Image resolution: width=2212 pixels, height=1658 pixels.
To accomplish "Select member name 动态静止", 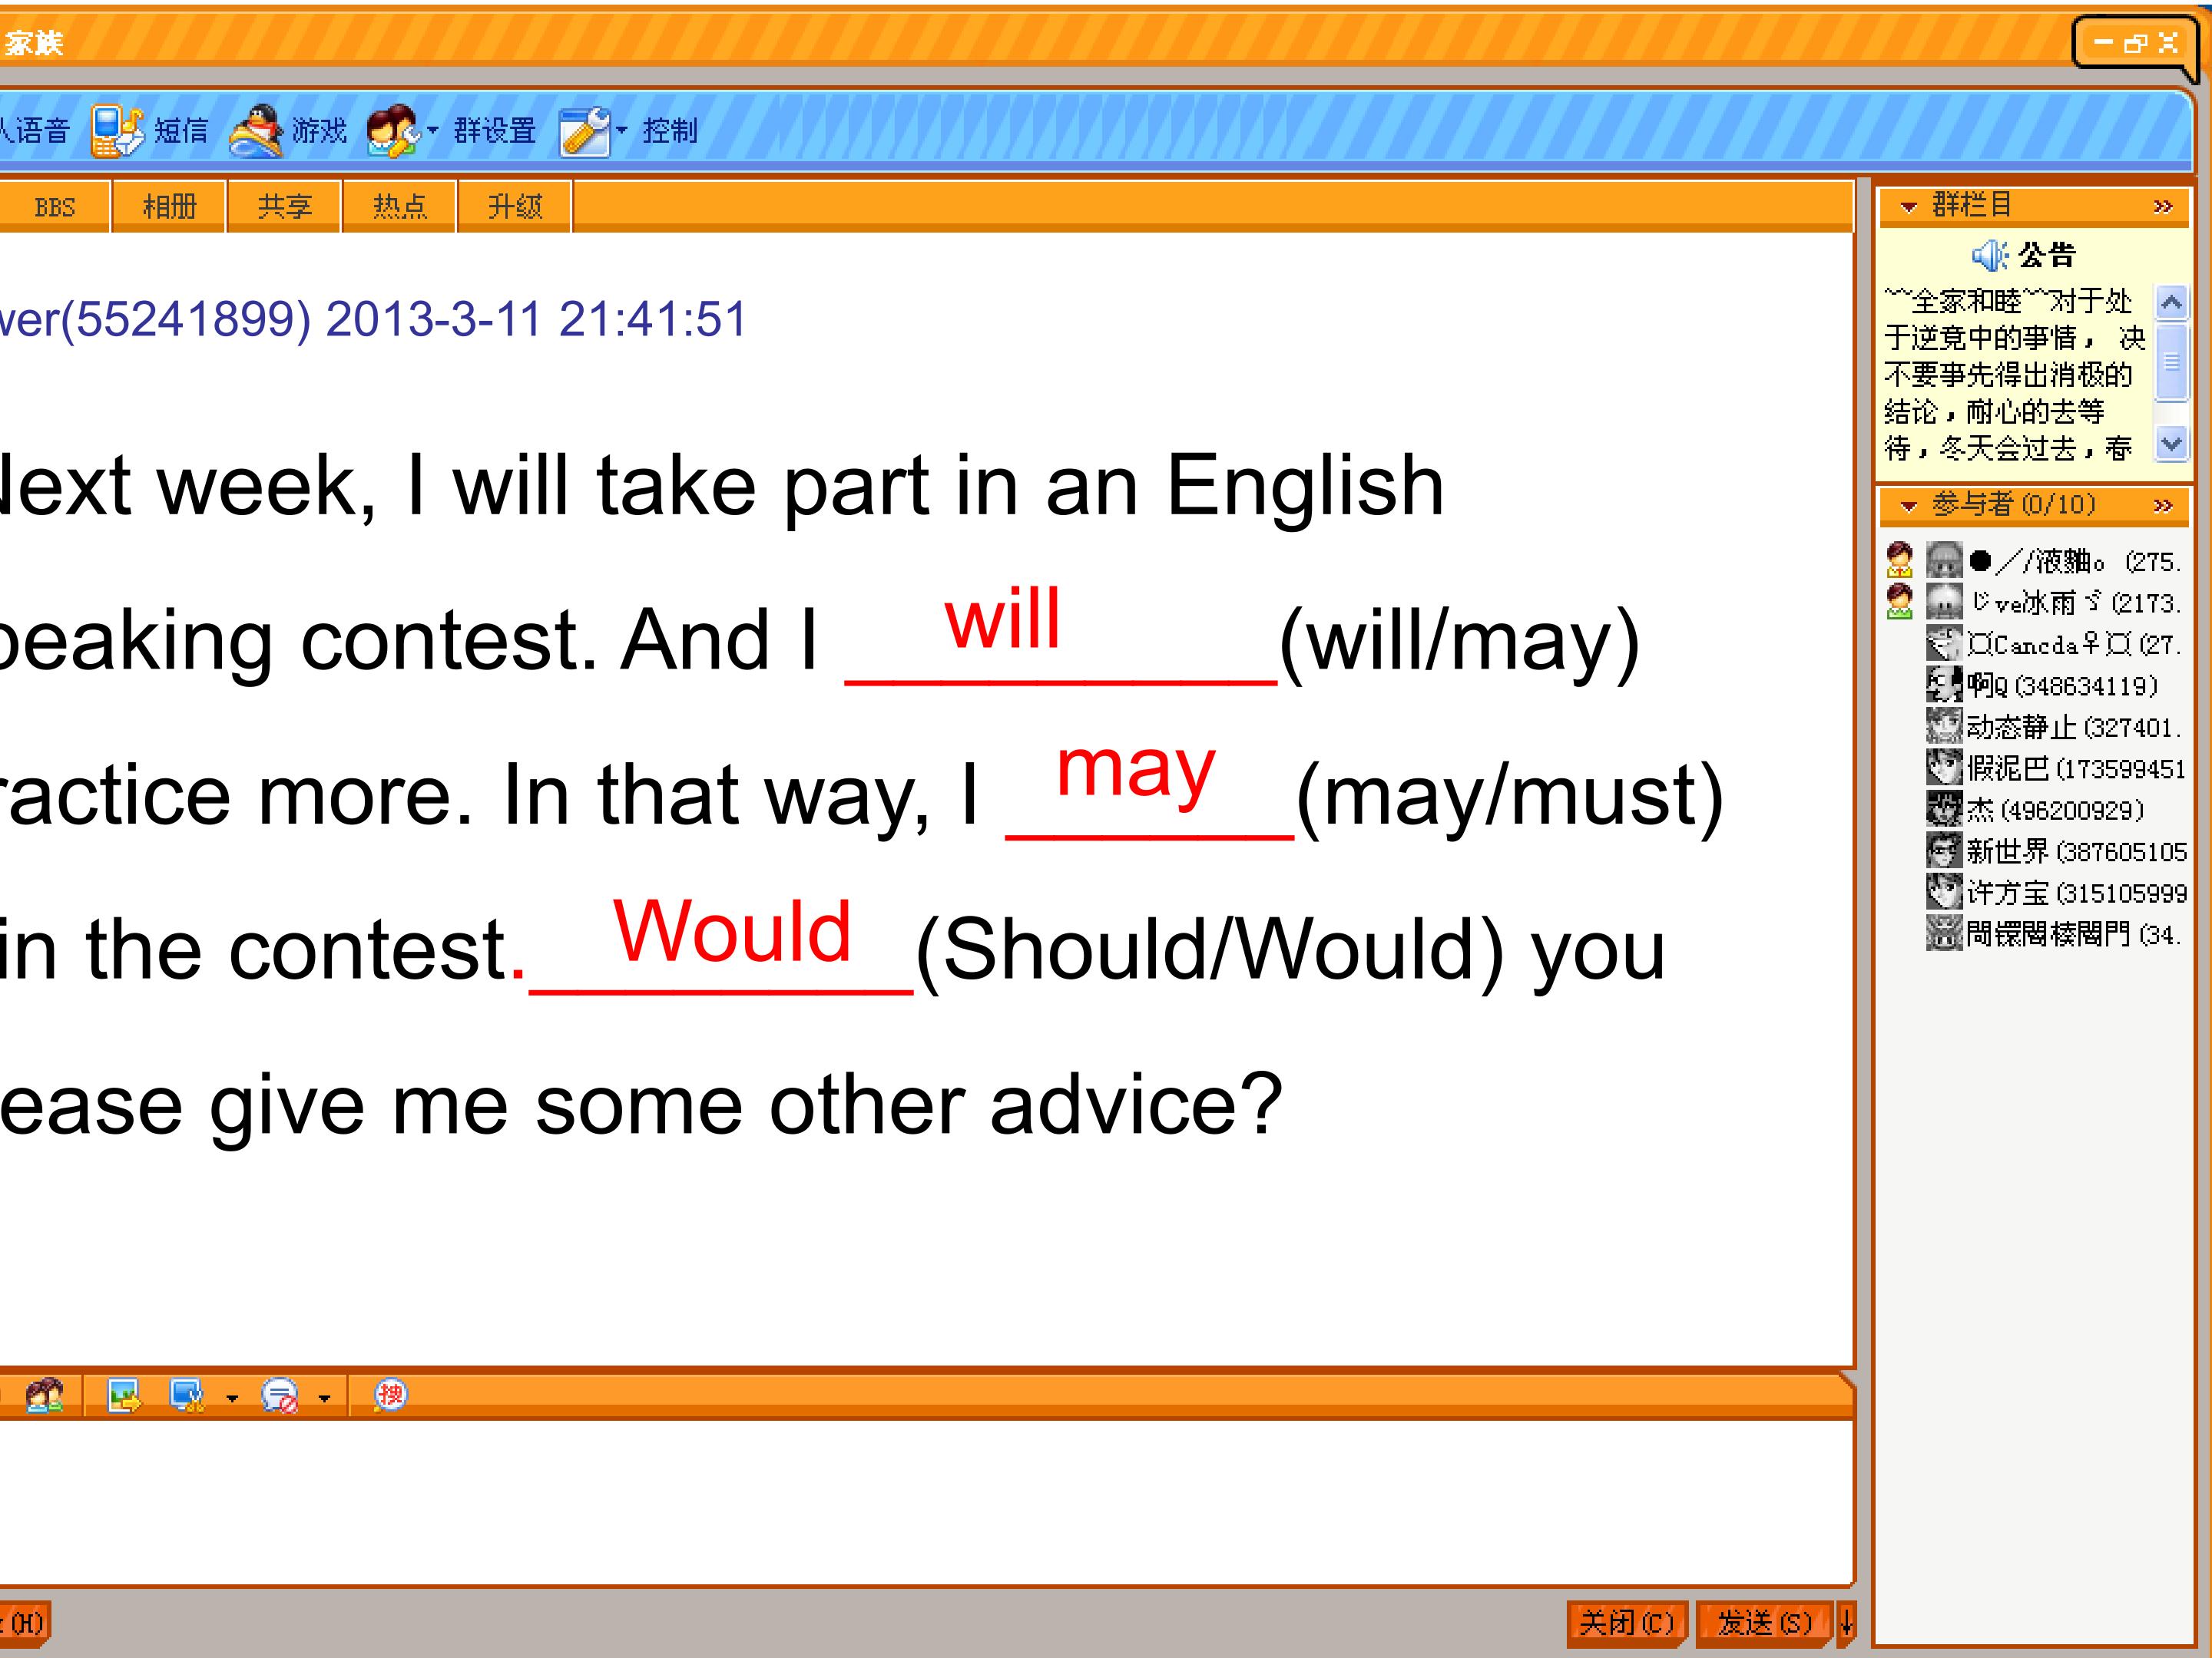I will [x=2074, y=727].
